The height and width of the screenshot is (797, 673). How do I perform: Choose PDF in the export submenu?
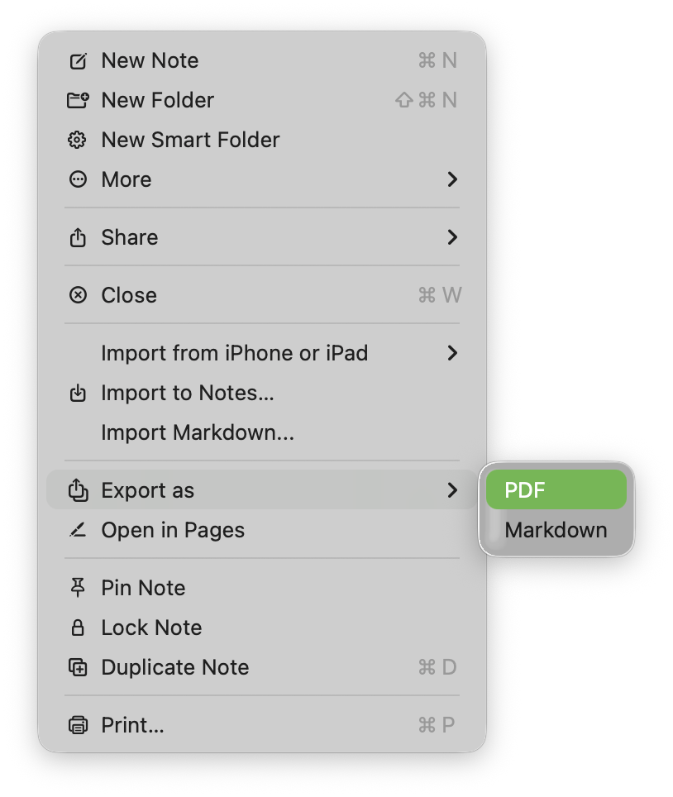(556, 490)
